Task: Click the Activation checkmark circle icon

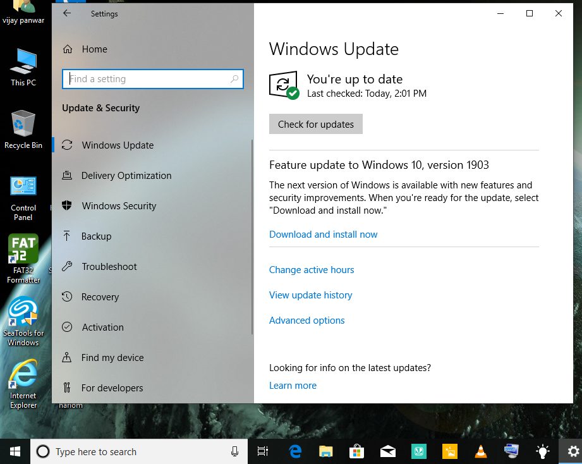Action: click(67, 327)
